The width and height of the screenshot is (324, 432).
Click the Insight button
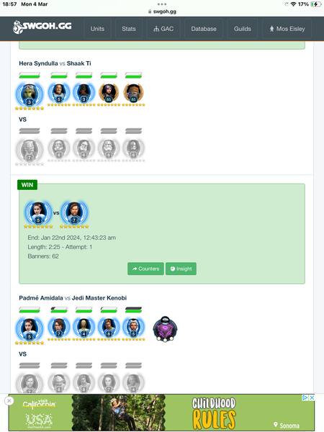(x=181, y=269)
